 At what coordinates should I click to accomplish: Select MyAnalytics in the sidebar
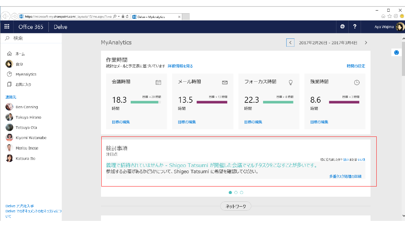pyautogui.click(x=26, y=74)
